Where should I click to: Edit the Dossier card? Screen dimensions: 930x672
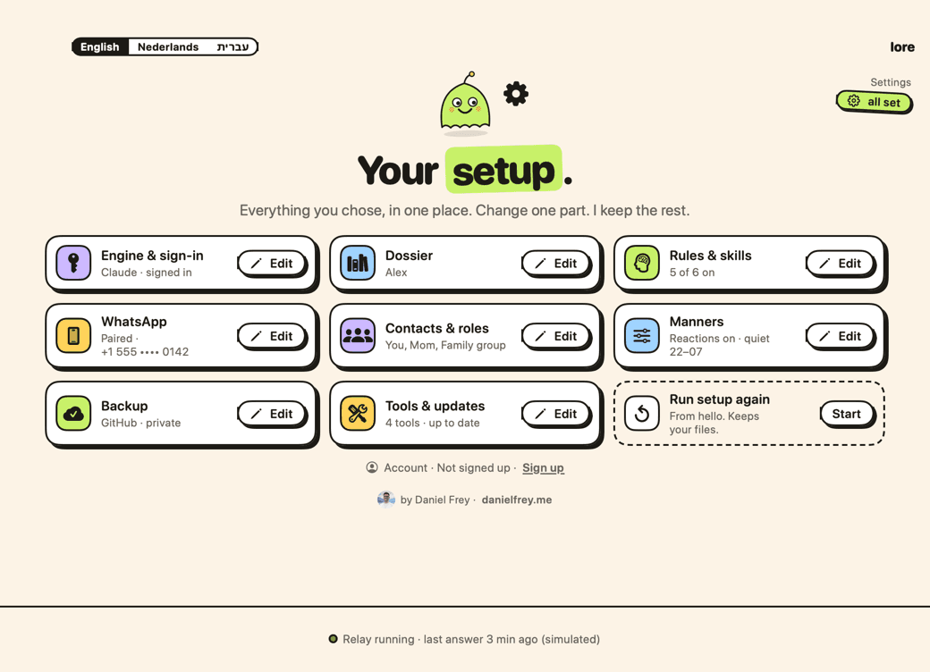pyautogui.click(x=555, y=263)
